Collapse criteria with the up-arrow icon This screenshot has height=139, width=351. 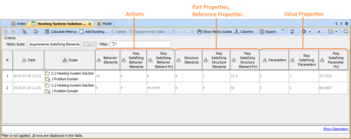[x=319, y=32]
